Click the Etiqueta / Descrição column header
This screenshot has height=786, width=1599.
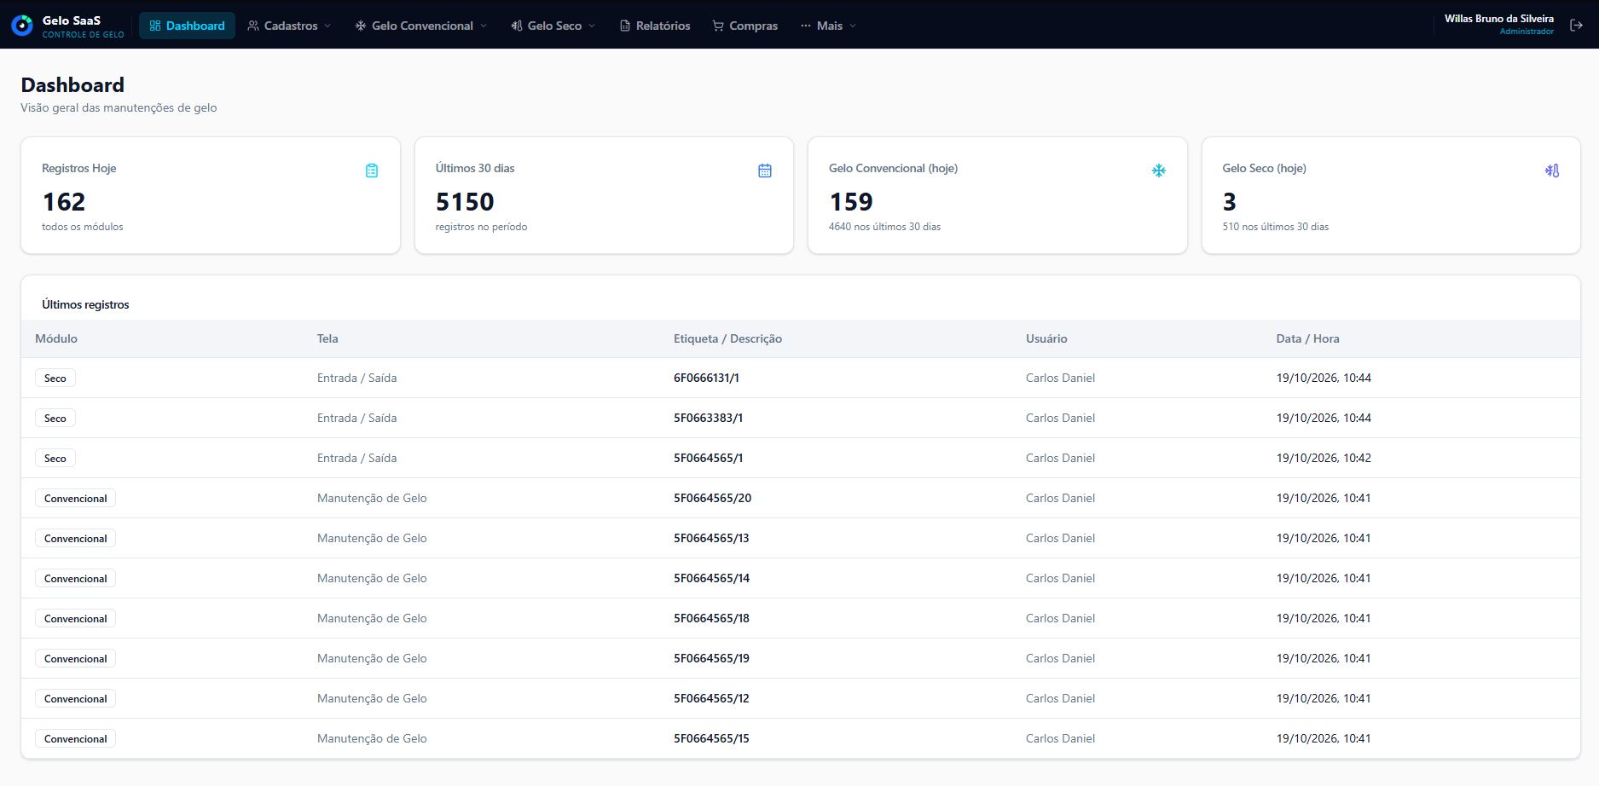(x=727, y=338)
